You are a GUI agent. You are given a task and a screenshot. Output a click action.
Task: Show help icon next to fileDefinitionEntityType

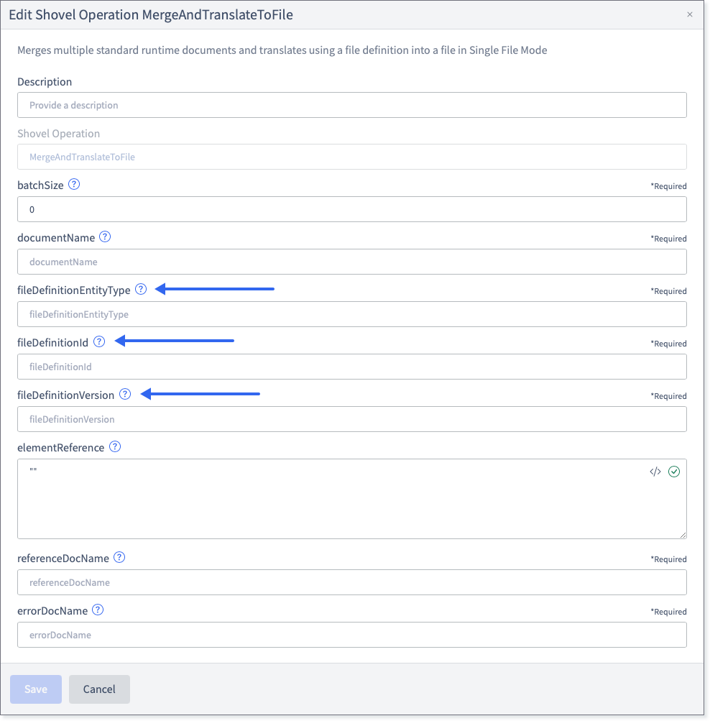pos(141,289)
